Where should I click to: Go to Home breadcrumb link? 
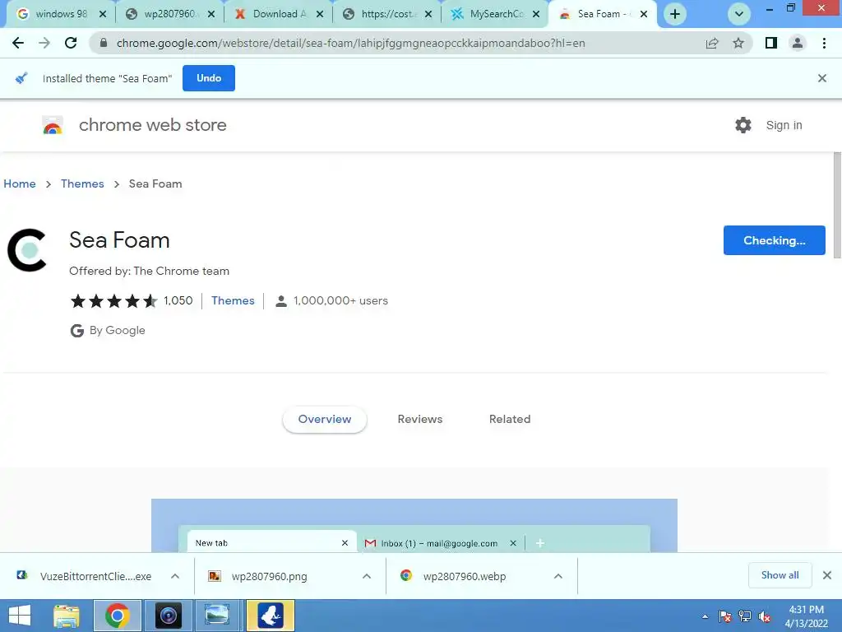tap(20, 184)
